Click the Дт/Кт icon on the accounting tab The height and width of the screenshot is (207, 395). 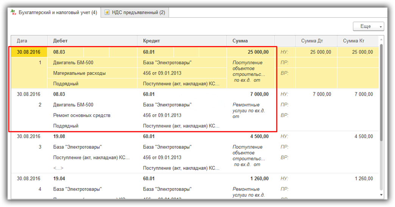[14, 12]
